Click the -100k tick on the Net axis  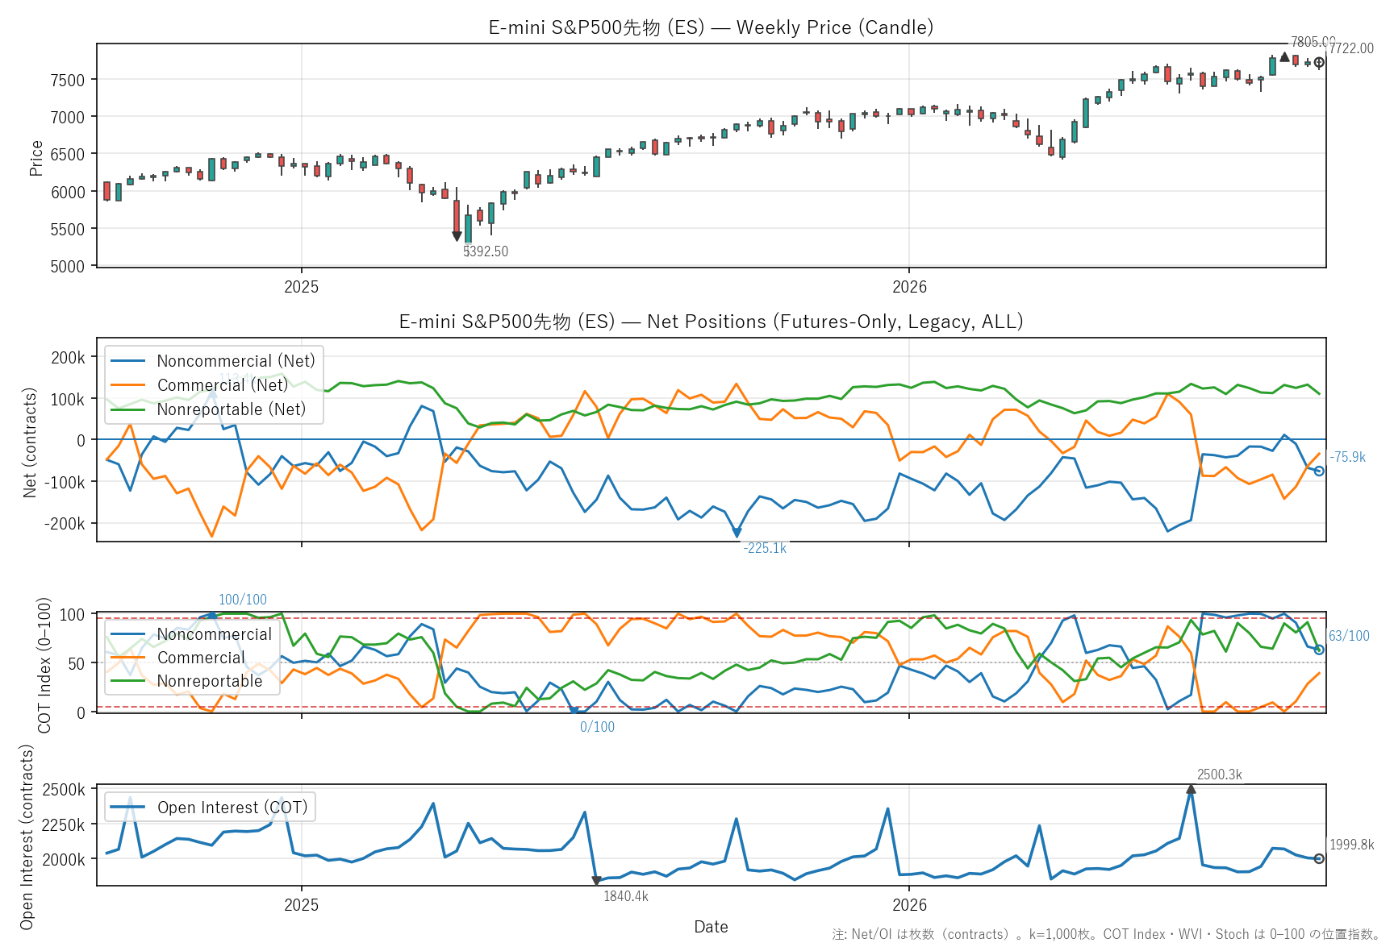point(64,483)
